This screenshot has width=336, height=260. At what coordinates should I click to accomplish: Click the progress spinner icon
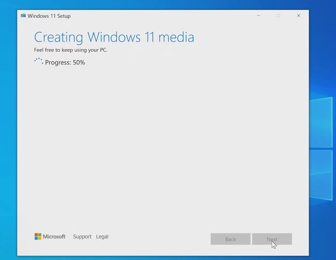point(39,61)
